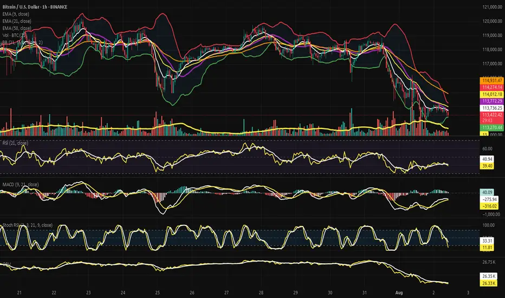Click the 119,000.00 price axis label
The image size is (505, 298).
[492, 35]
